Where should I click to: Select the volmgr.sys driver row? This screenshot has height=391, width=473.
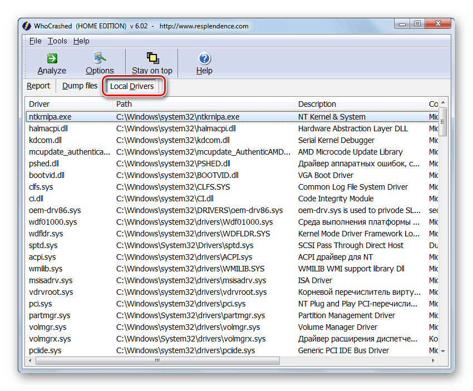(232, 328)
